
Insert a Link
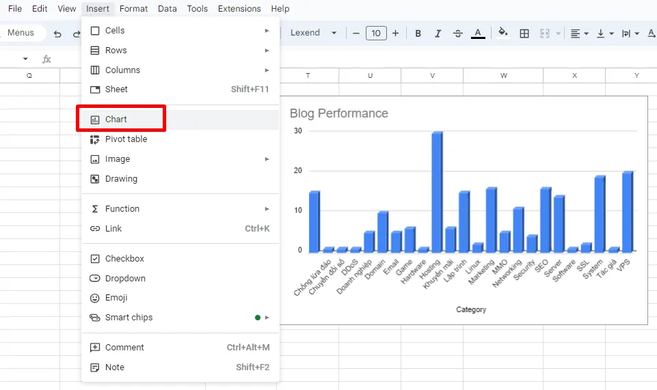pyautogui.click(x=180, y=229)
